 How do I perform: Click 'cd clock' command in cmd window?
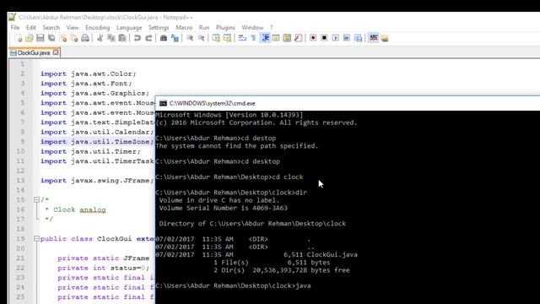[288, 176]
